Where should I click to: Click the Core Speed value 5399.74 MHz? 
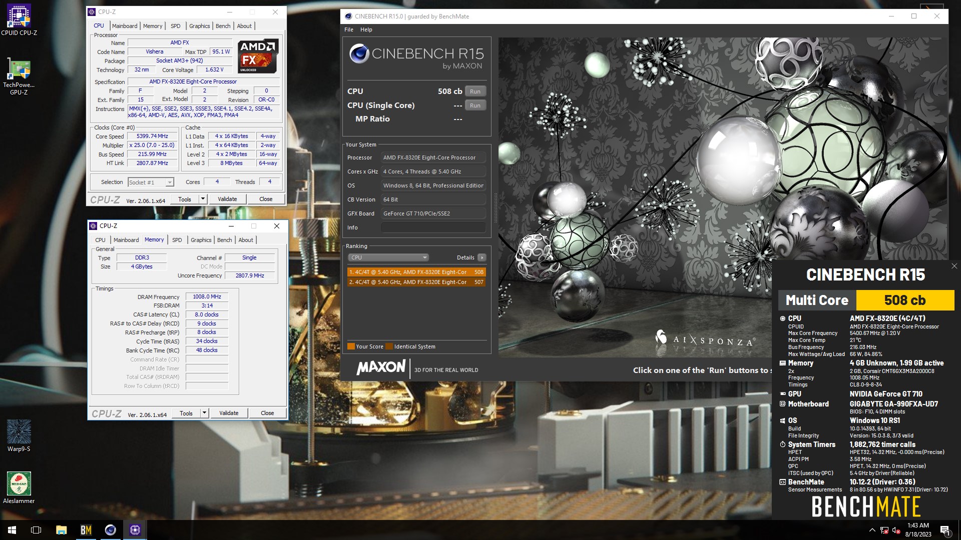coord(153,136)
